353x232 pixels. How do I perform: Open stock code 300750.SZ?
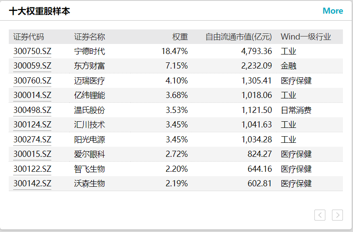click(32, 51)
